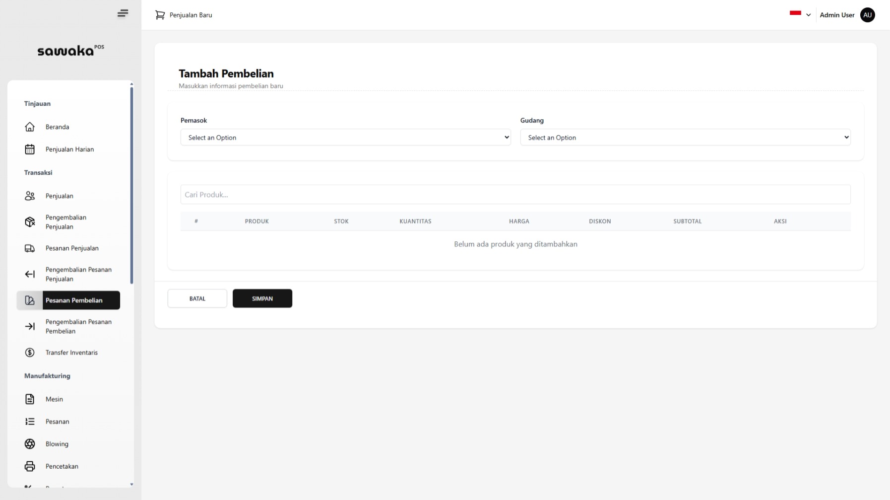The width and height of the screenshot is (890, 500).
Task: Open the language flag dropdown
Action: [800, 14]
